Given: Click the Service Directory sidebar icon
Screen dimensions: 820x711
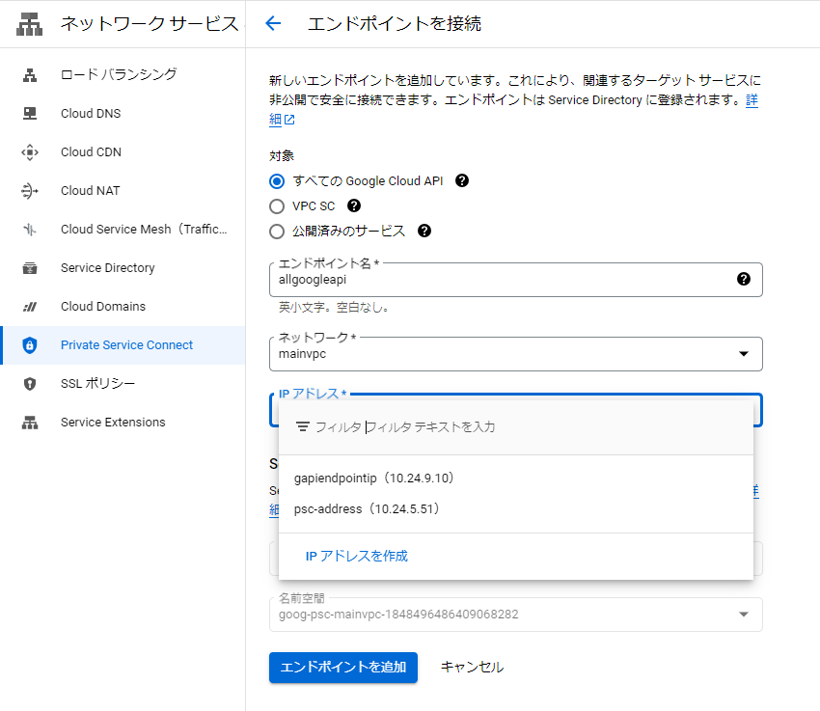Looking at the screenshot, I should [x=30, y=268].
